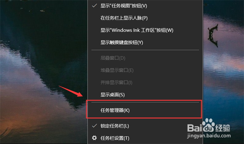Choose the 堆叠显示窗口(E) entry
The image size is (244, 144).
tap(145, 70)
